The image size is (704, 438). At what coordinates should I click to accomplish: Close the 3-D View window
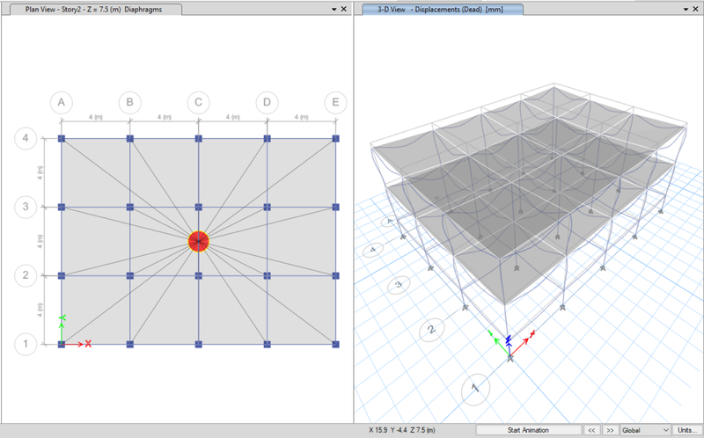click(695, 9)
